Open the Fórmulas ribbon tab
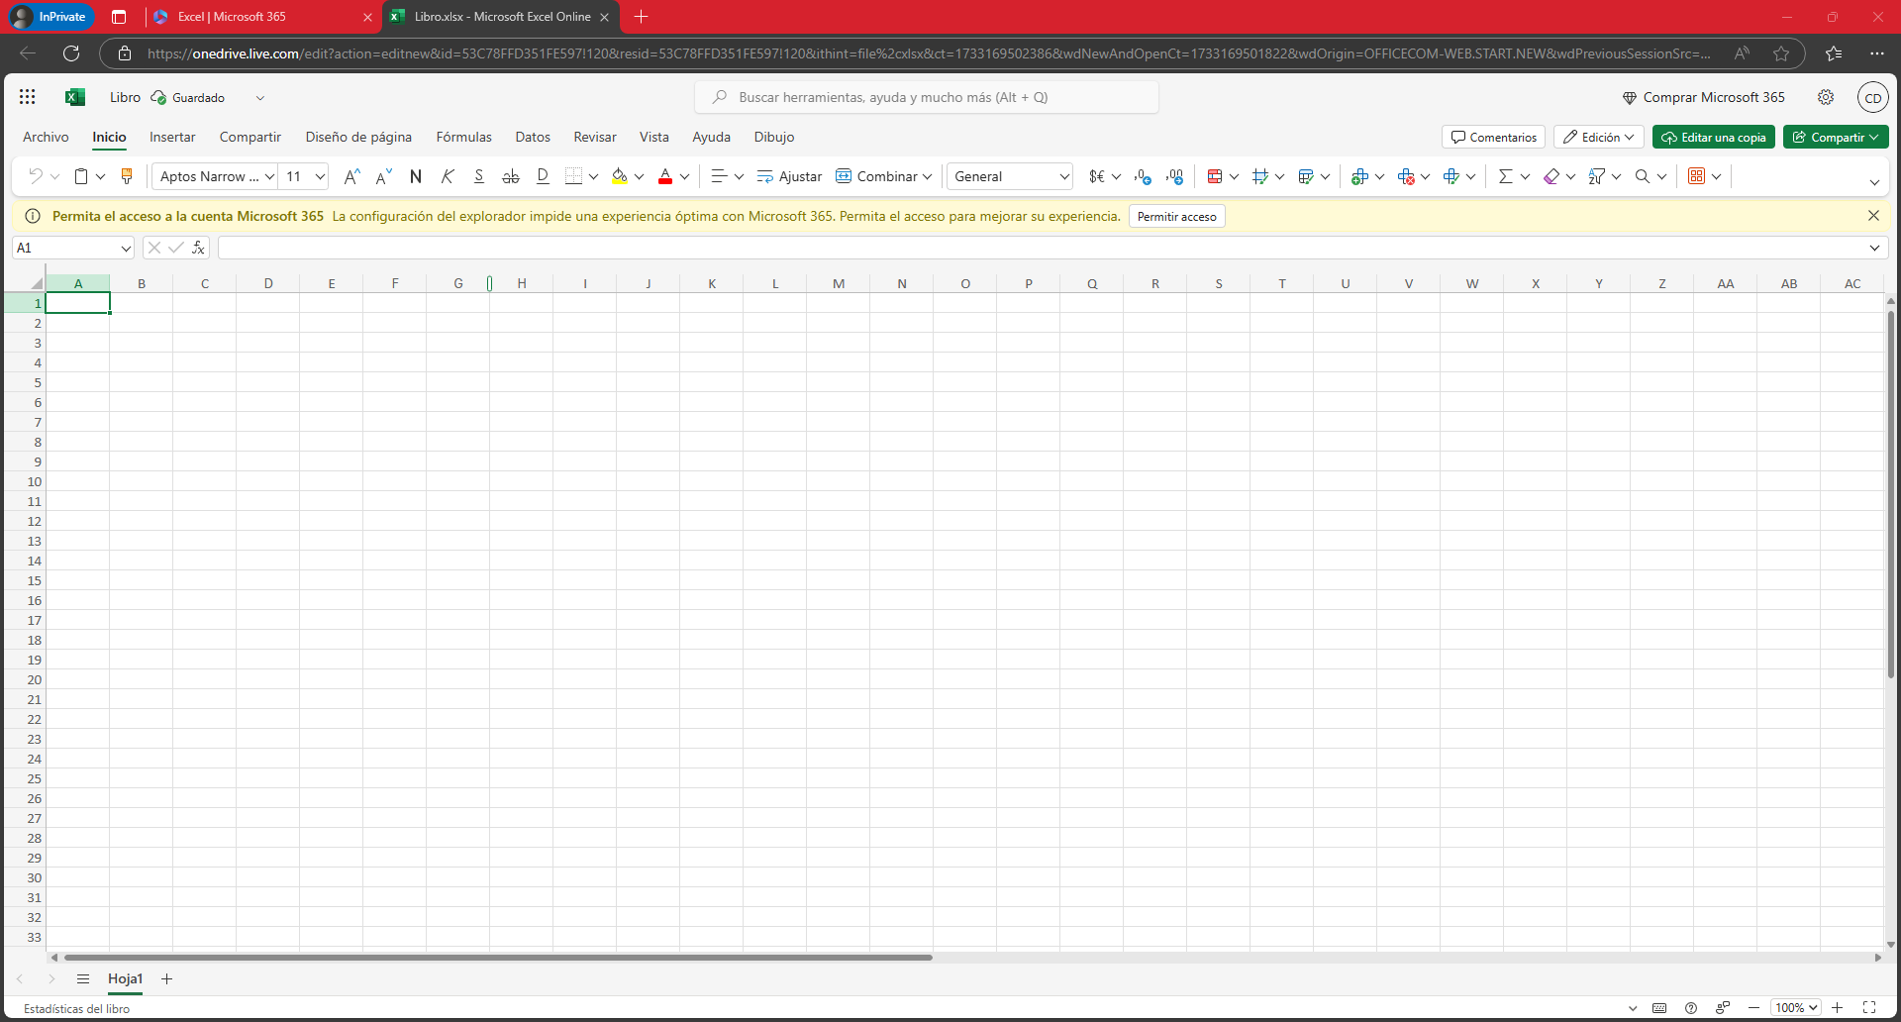 tap(463, 137)
